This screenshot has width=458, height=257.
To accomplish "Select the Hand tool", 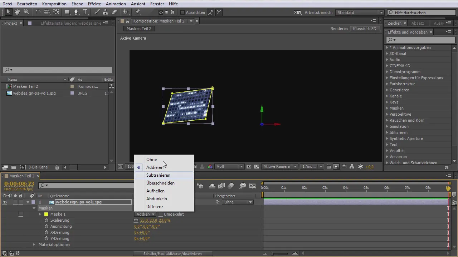I will click(x=17, y=12).
